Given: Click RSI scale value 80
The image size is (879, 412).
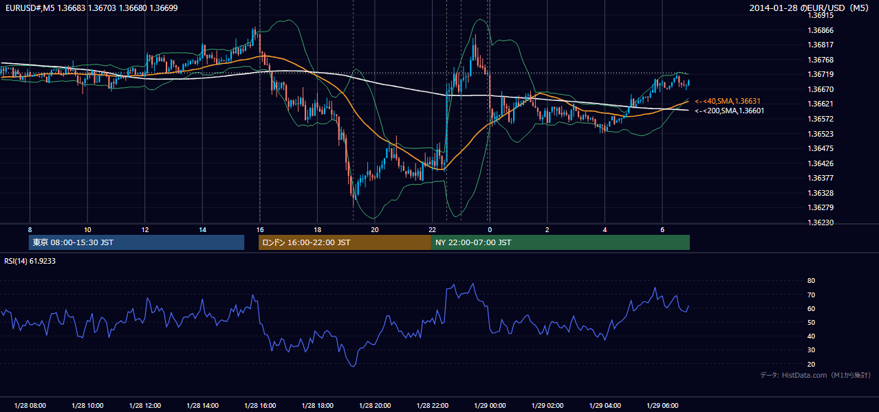Looking at the screenshot, I should pyautogui.click(x=812, y=281).
